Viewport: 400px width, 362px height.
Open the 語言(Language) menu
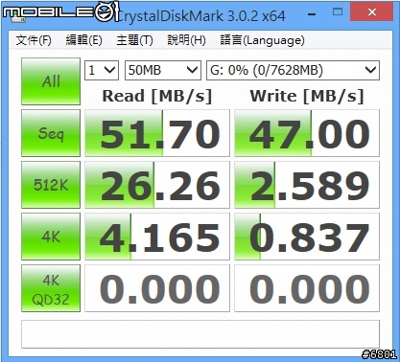click(x=262, y=40)
